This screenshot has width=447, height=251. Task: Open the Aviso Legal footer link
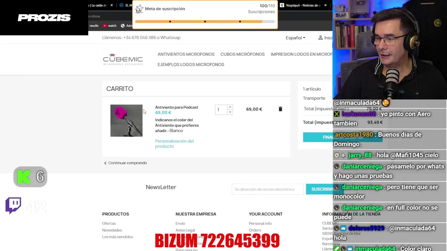pyautogui.click(x=185, y=230)
